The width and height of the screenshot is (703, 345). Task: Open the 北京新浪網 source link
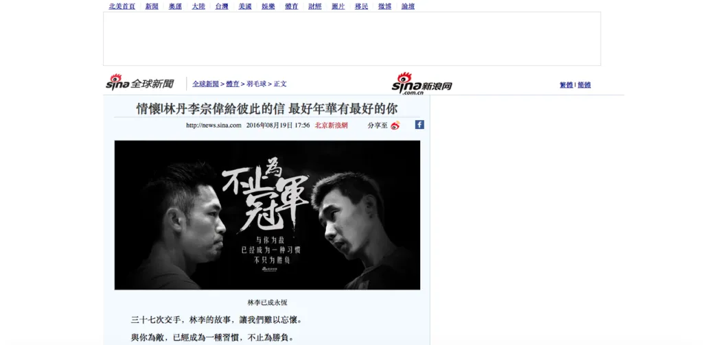point(332,126)
